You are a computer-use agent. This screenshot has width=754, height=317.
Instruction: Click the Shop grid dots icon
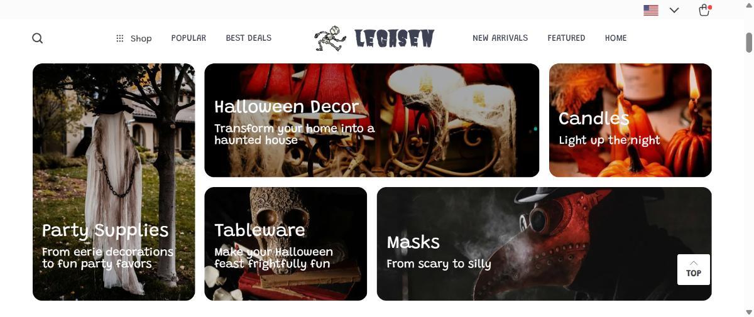point(120,38)
